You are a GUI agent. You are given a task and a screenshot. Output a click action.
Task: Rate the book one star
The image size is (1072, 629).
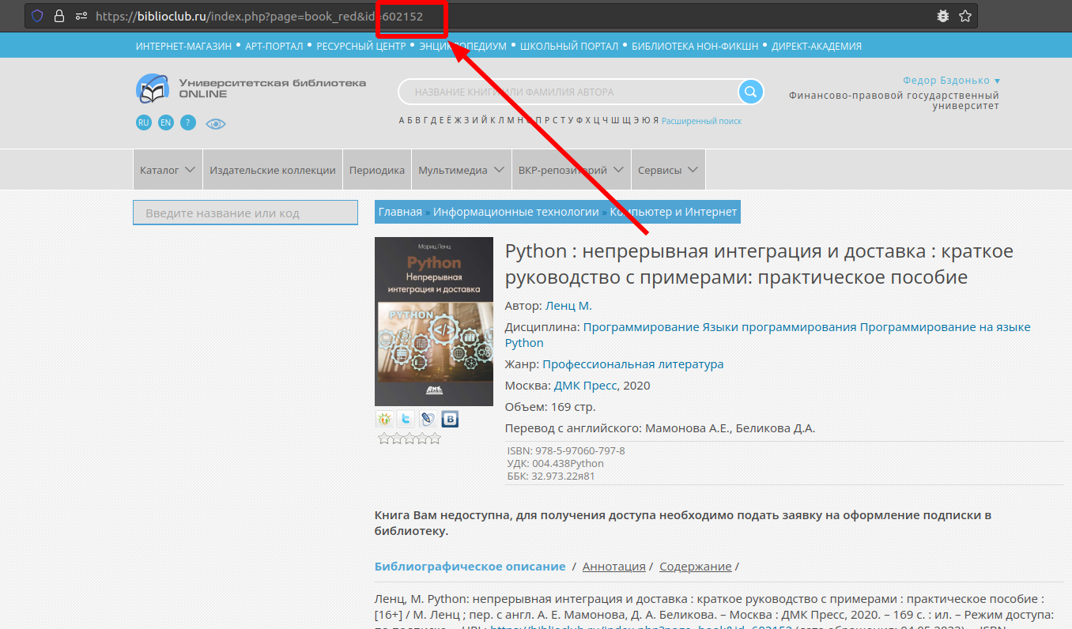point(384,439)
